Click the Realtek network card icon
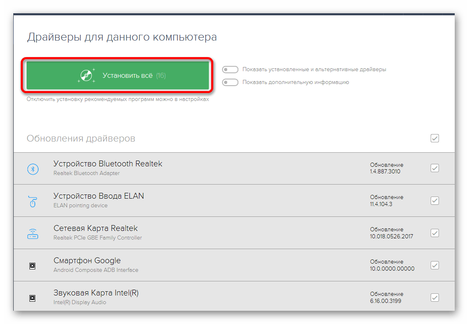The image size is (468, 324). pos(33,233)
